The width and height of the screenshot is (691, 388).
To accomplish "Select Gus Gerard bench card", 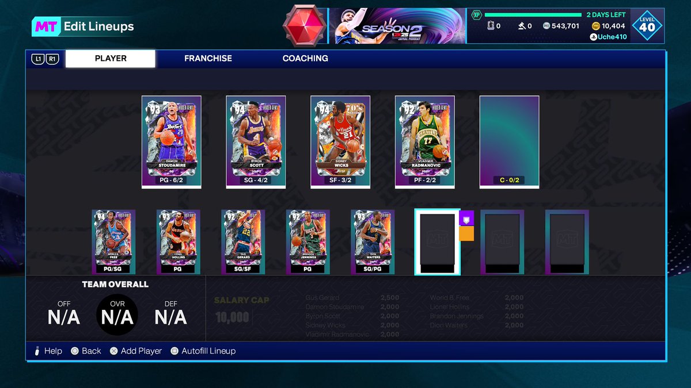I will (x=244, y=242).
